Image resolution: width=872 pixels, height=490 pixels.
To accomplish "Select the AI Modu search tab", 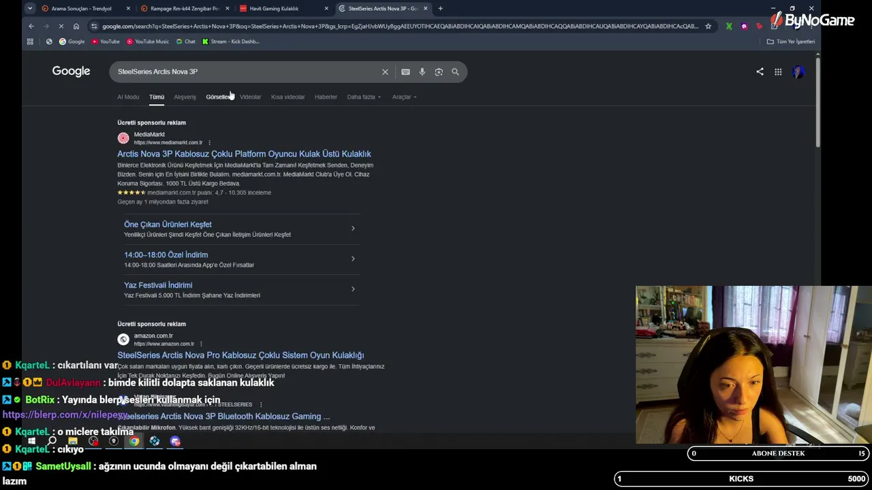I will tap(128, 97).
